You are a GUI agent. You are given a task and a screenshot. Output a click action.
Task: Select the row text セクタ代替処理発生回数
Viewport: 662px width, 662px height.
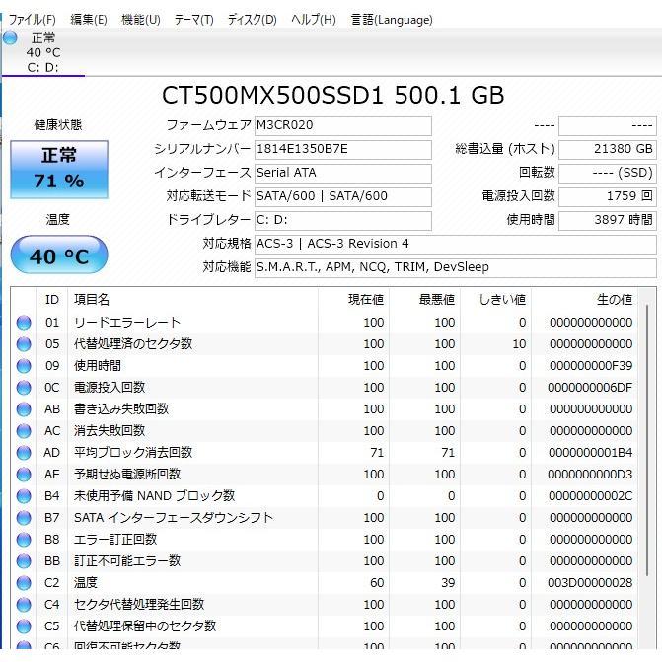pyautogui.click(x=139, y=605)
